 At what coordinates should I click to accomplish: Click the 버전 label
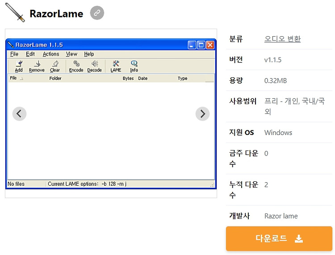point(236,59)
